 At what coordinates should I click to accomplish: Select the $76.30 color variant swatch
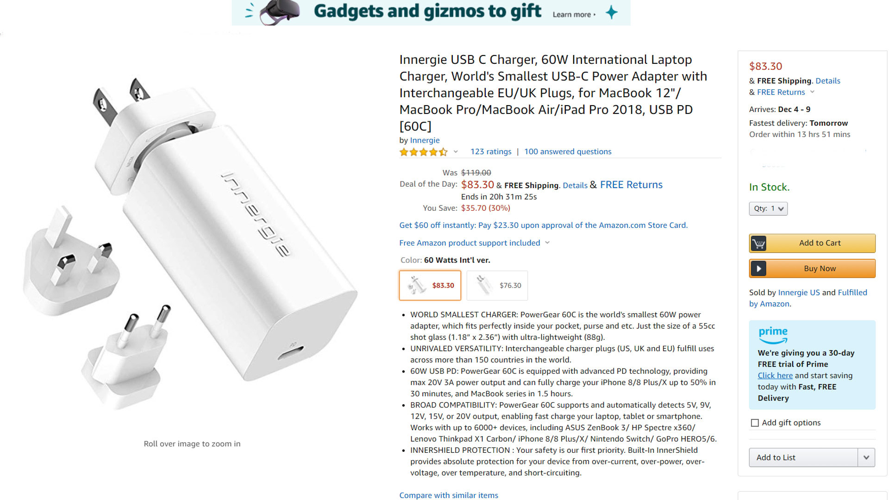coord(497,286)
